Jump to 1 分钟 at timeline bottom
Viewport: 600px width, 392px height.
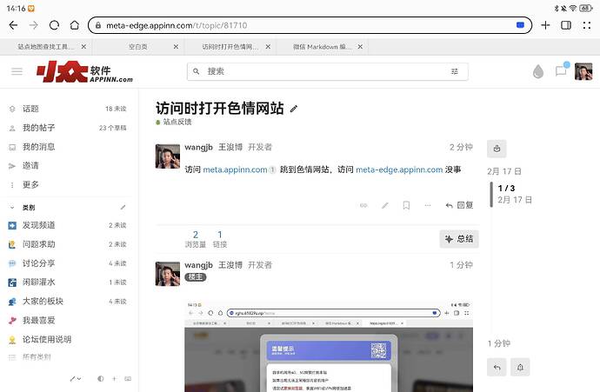click(x=498, y=343)
